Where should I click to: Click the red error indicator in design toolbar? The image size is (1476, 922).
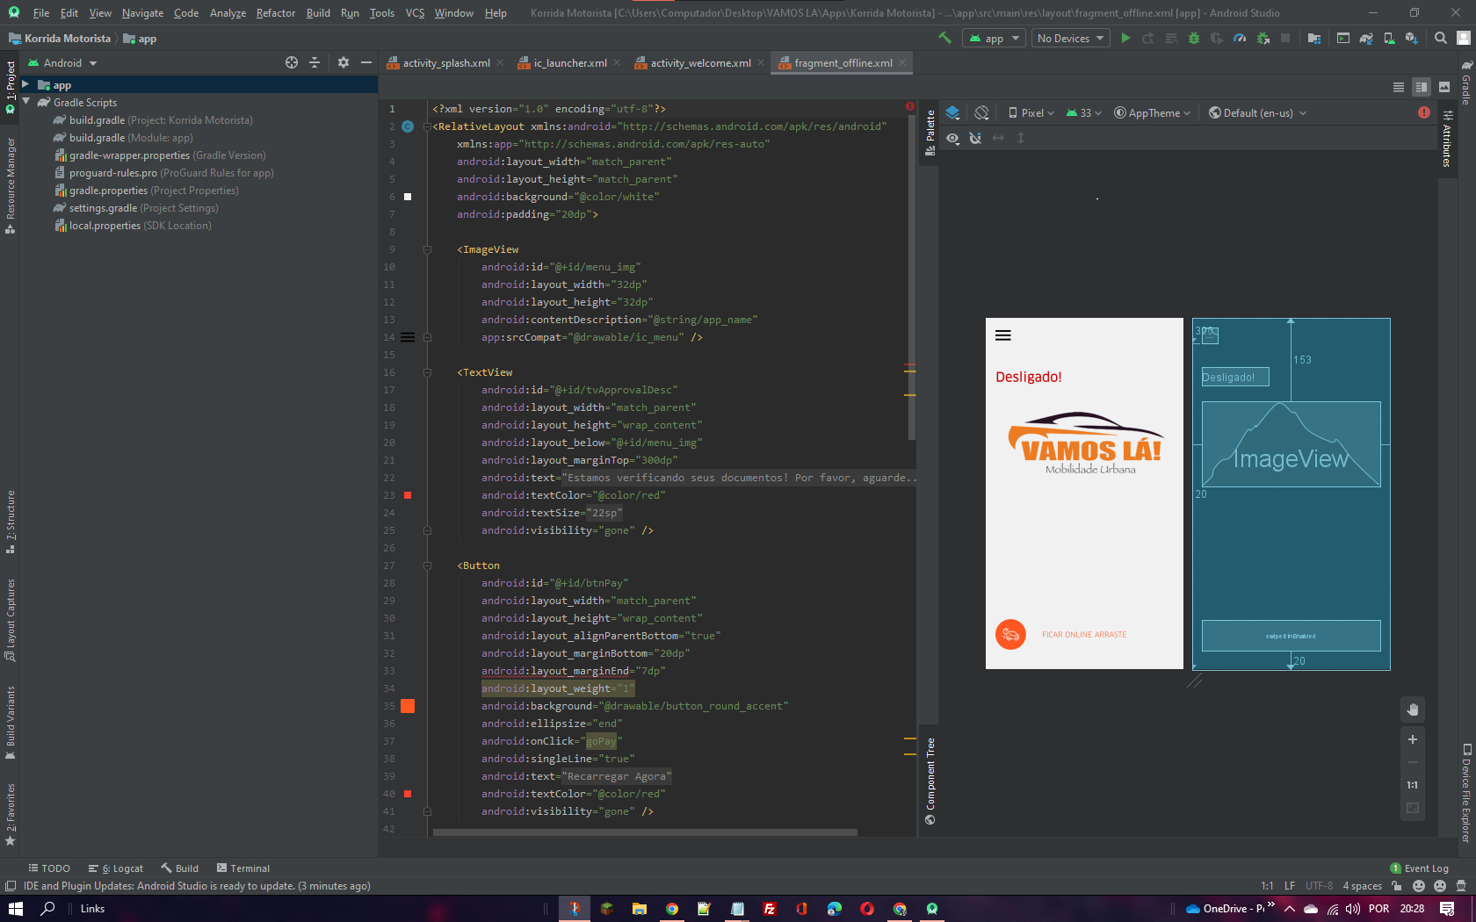point(1423,113)
